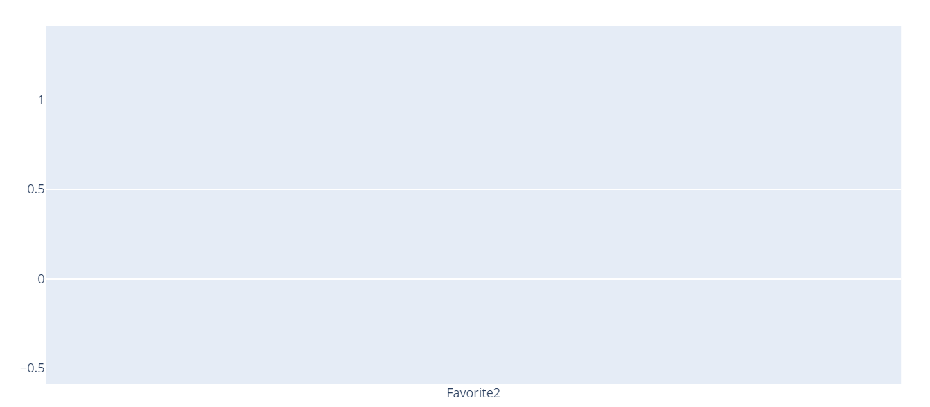Image resolution: width=930 pixels, height=407 pixels.
Task: Click the bottom edge of the plot area
Action: (x=473, y=383)
